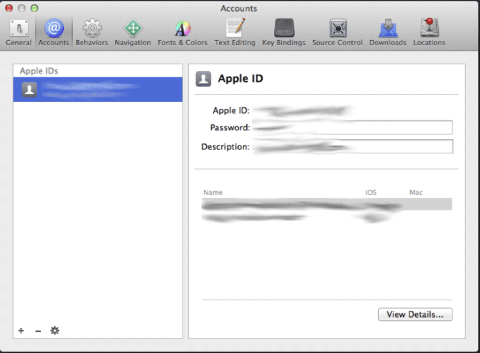Open Fonts & Colors preferences
The height and width of the screenshot is (353, 480).
click(182, 33)
